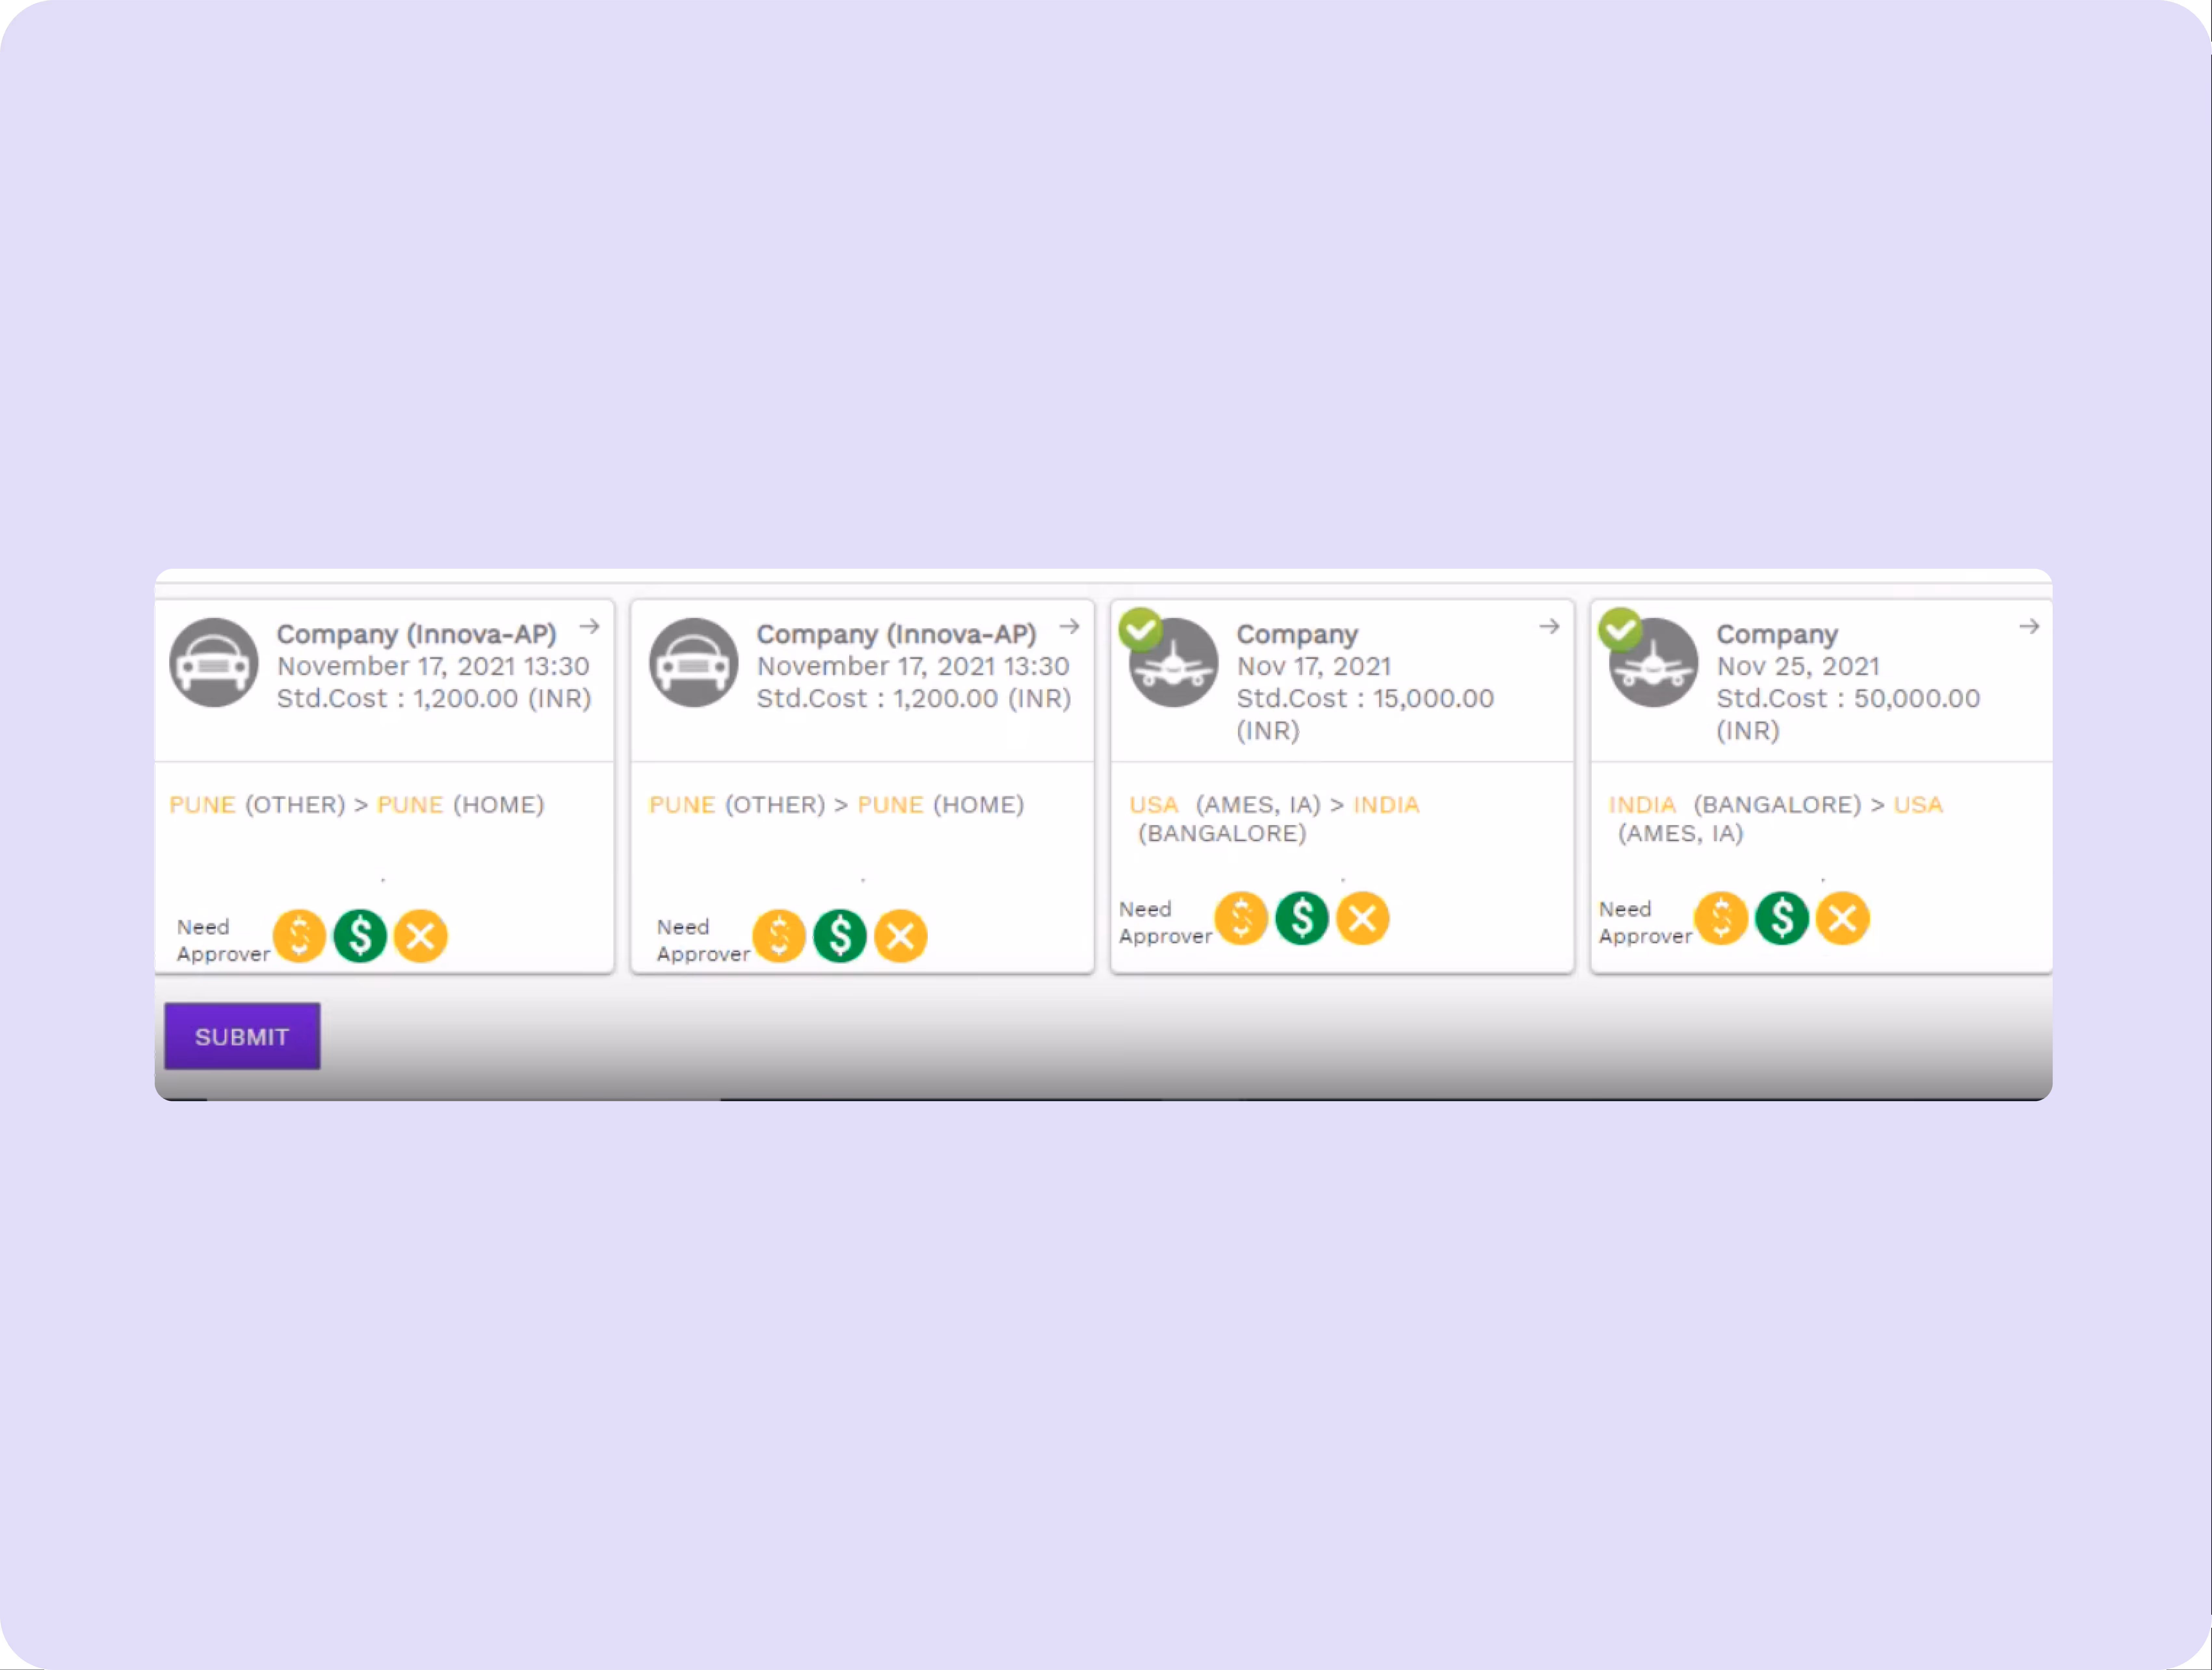Select car icon on second Innova-AP card
The image size is (2212, 1670).
click(694, 663)
